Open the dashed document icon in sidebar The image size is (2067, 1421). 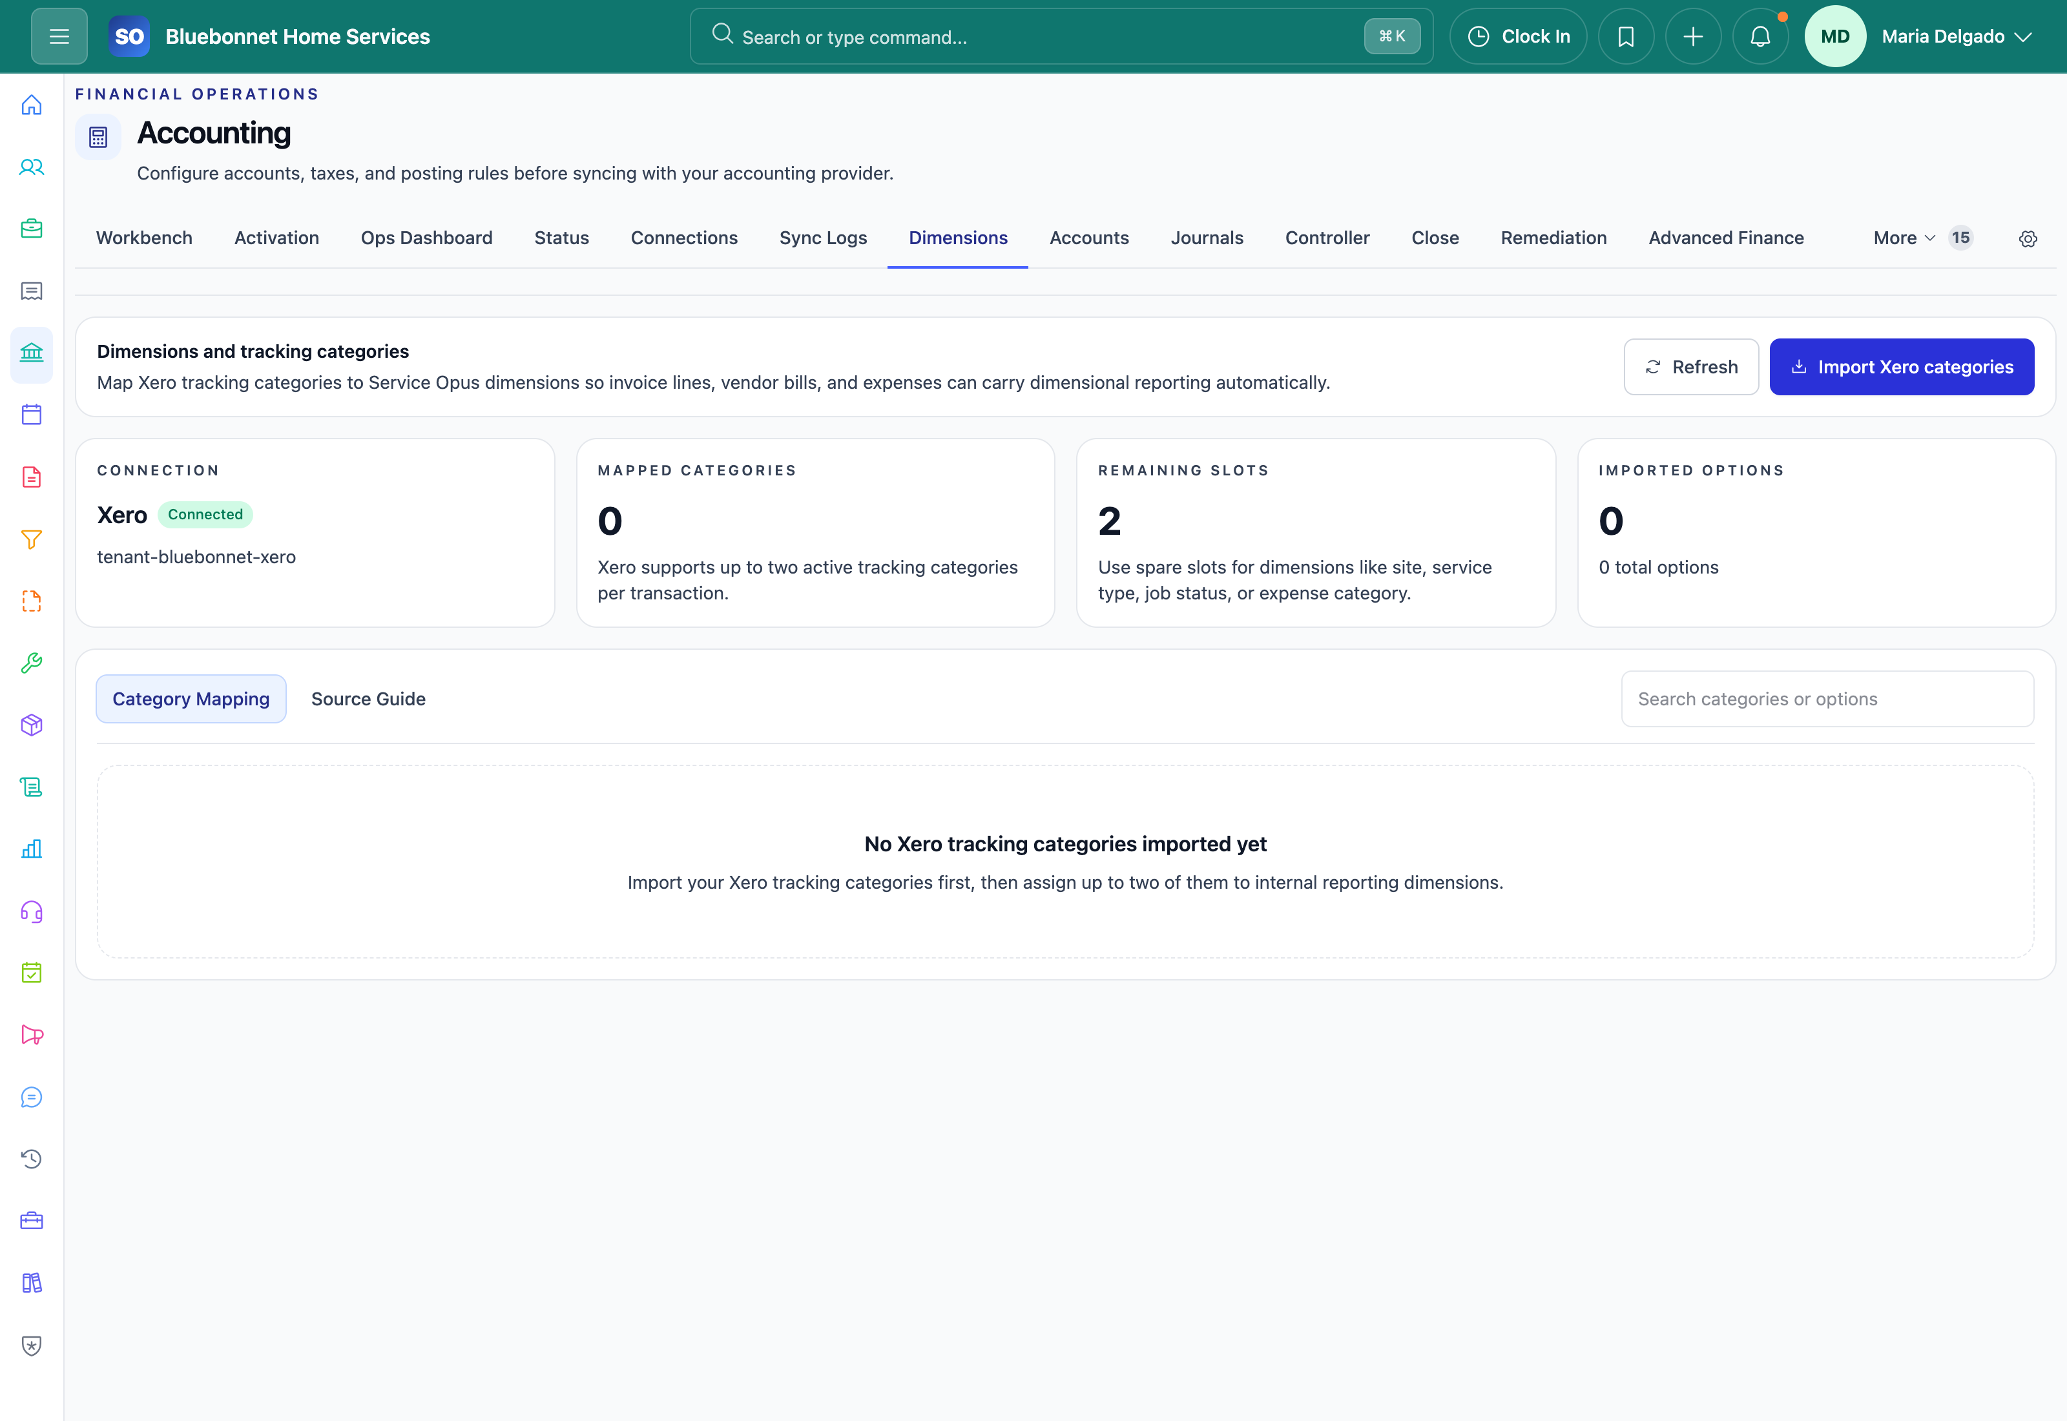pyautogui.click(x=32, y=601)
